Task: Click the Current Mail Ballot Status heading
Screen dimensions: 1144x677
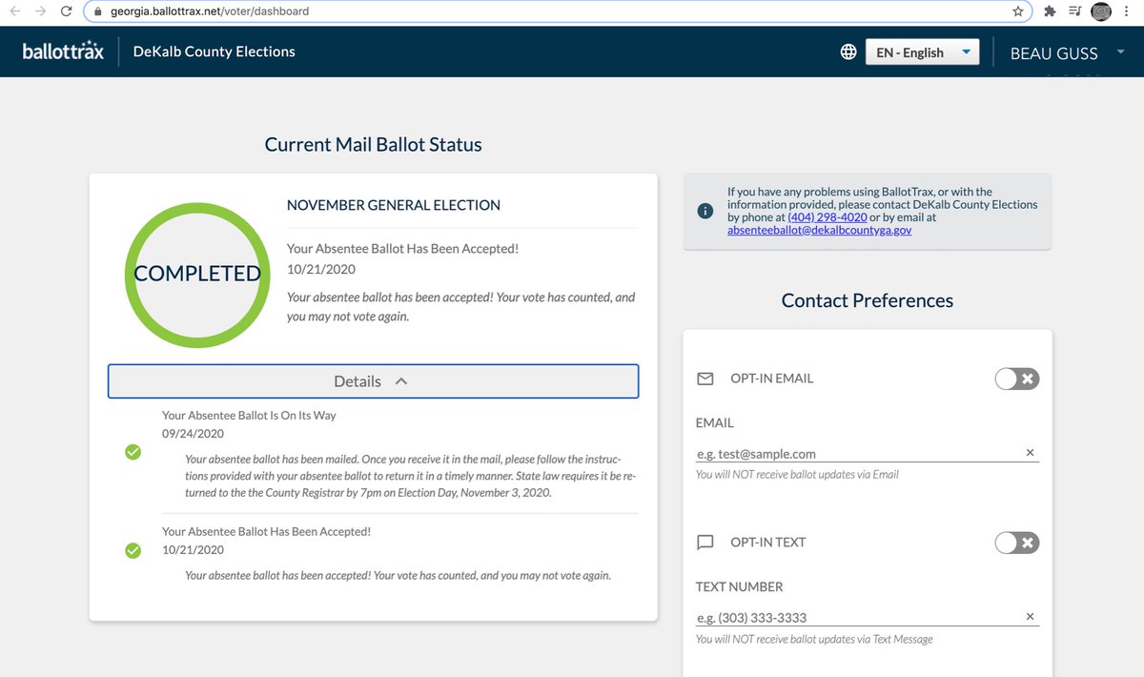Action: (373, 145)
